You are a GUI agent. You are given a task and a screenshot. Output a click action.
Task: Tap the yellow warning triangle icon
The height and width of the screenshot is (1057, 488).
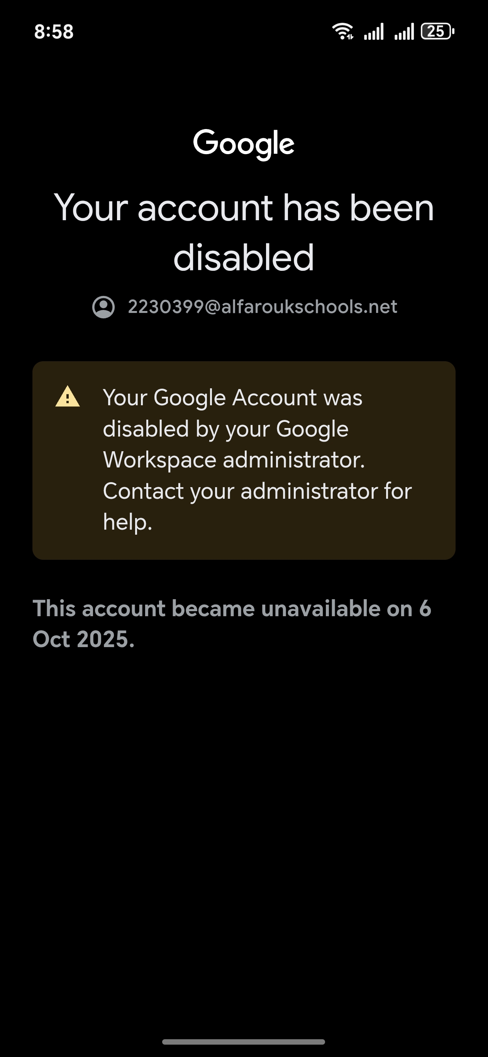click(68, 397)
